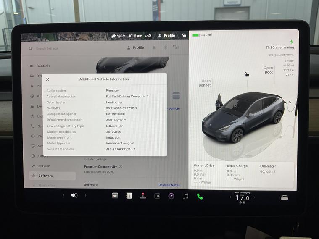Tap the phone icon in the dock

coord(200,196)
